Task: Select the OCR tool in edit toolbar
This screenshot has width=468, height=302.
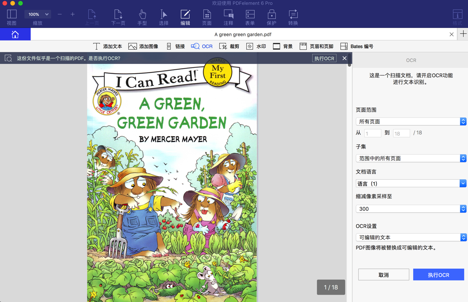Action: (202, 46)
